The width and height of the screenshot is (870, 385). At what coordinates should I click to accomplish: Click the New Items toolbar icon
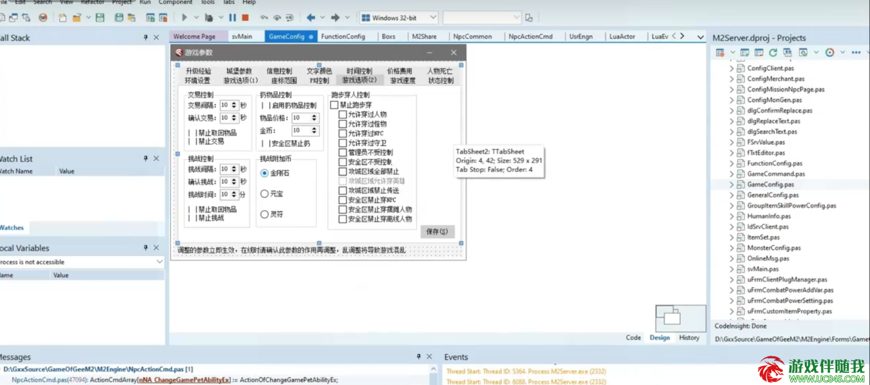pos(62,18)
